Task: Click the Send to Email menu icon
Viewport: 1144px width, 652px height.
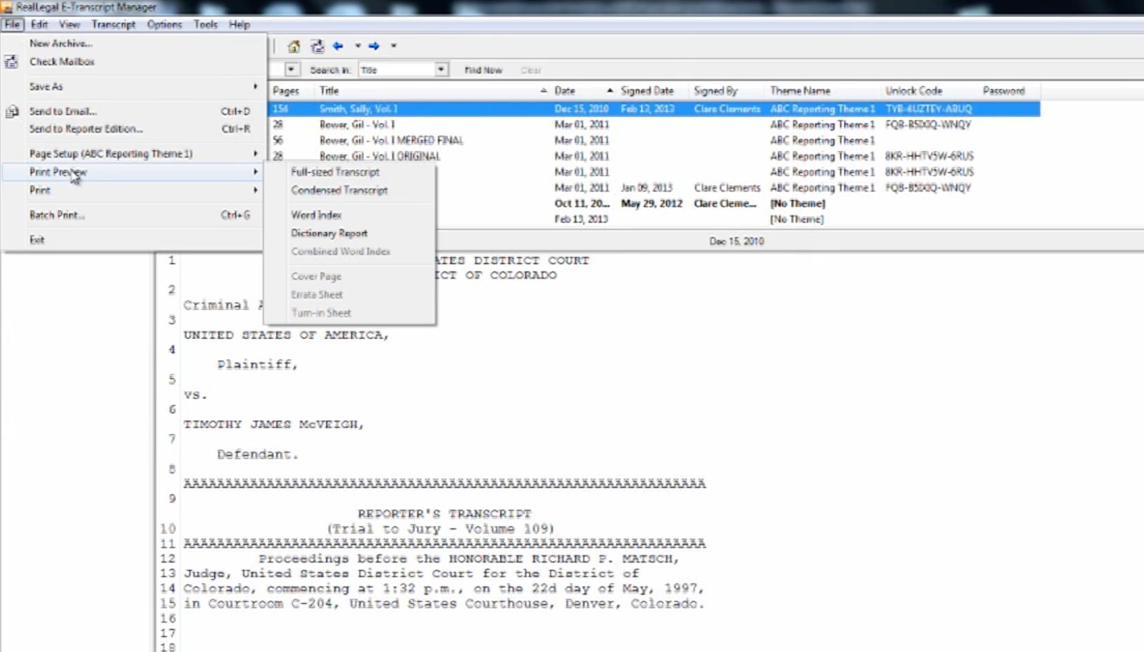Action: point(12,111)
